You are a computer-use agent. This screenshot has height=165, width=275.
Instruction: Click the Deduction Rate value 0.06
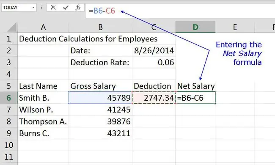[154, 62]
